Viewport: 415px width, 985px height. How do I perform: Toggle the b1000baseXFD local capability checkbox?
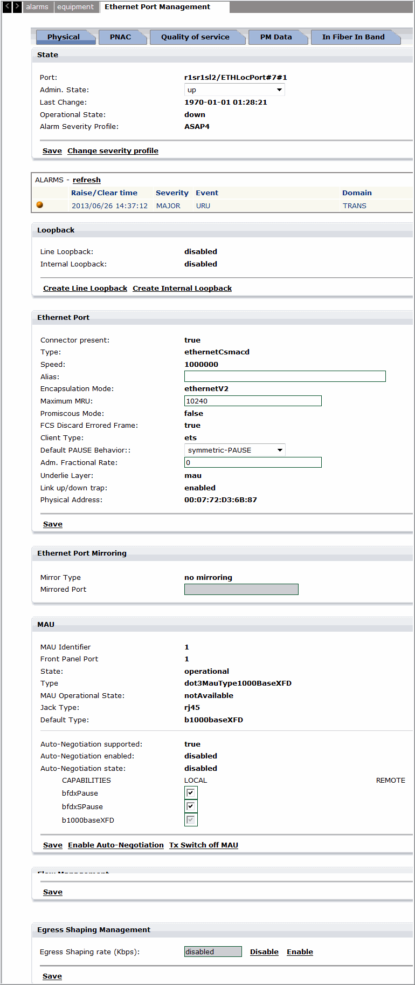(x=191, y=820)
